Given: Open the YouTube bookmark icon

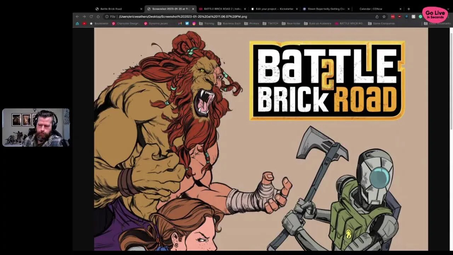Looking at the screenshot, I should tap(84, 23).
